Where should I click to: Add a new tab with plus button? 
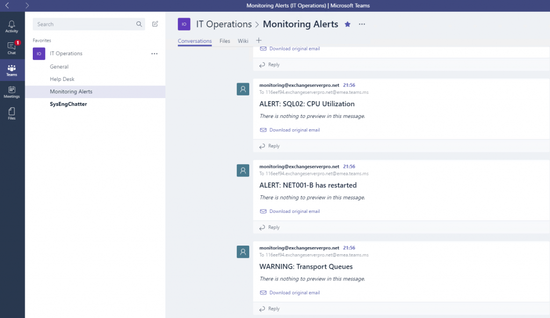[258, 41]
